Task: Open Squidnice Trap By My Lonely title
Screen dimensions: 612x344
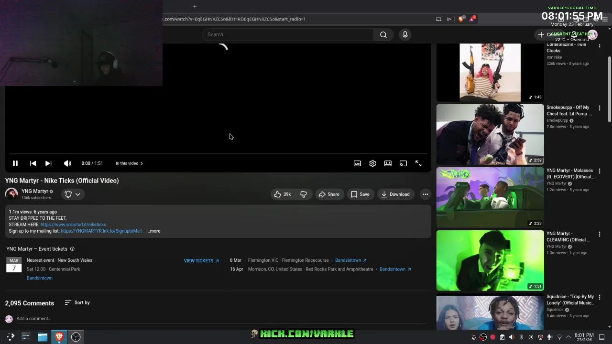Action: point(570,300)
